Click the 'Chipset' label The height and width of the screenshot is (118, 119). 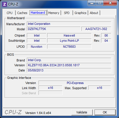[20, 35]
